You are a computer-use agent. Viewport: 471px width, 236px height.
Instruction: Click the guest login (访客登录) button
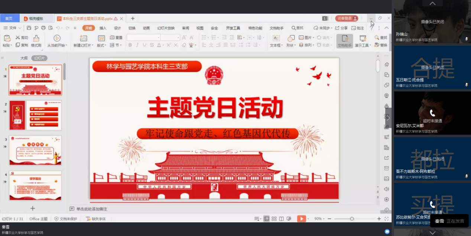[x=347, y=18]
